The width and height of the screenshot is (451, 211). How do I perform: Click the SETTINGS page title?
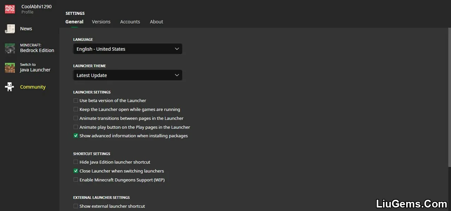coord(75,13)
